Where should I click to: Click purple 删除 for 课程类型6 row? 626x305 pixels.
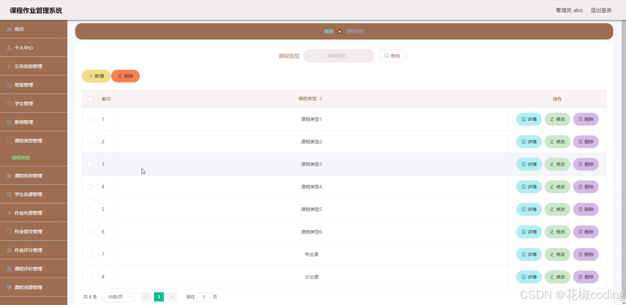pos(586,232)
